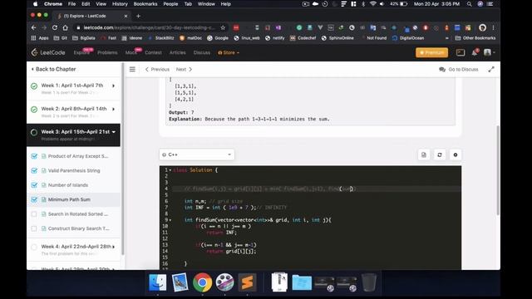Reload the page in Chrome
This screenshot has width=532, height=299.
[x=55, y=27]
